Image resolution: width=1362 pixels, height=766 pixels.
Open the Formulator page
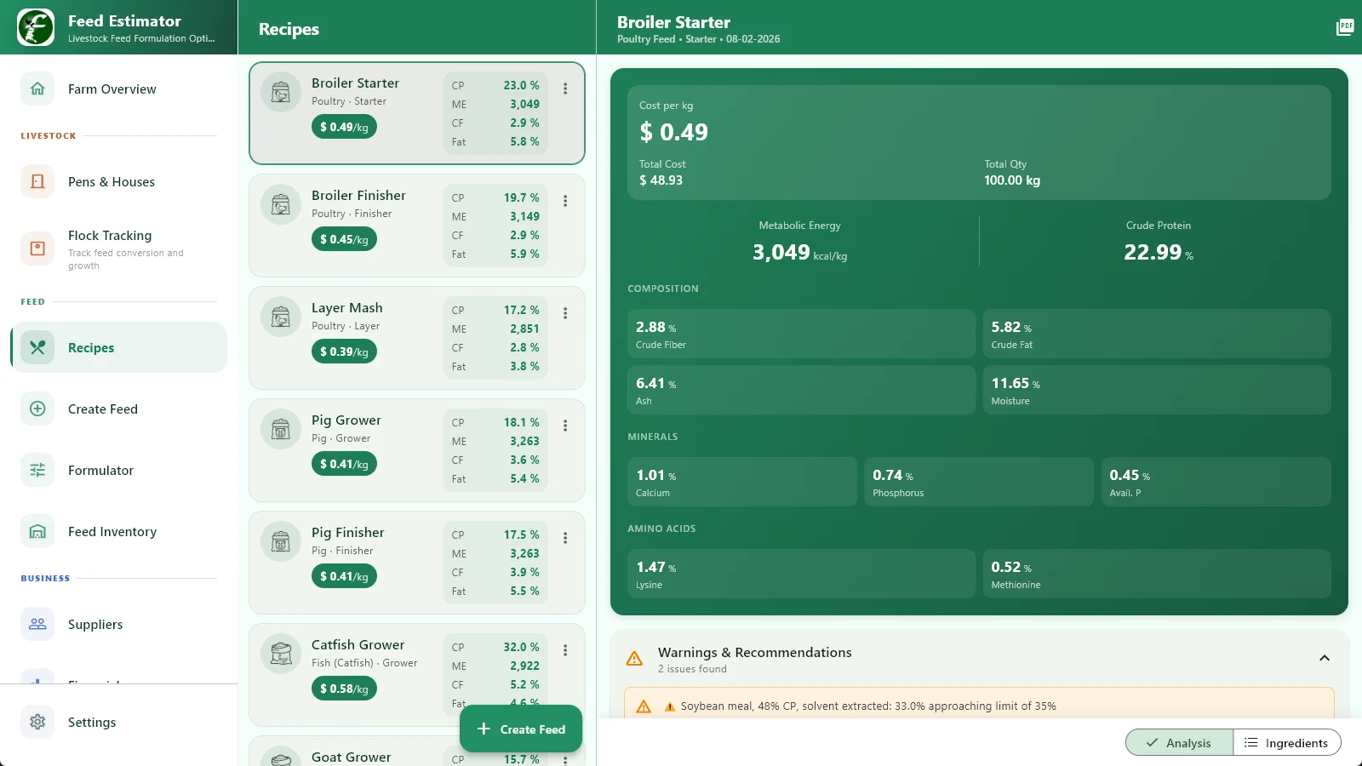click(119, 470)
